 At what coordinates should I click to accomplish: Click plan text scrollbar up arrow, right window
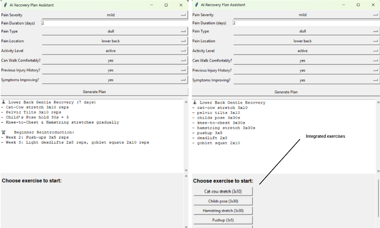[x=378, y=102]
